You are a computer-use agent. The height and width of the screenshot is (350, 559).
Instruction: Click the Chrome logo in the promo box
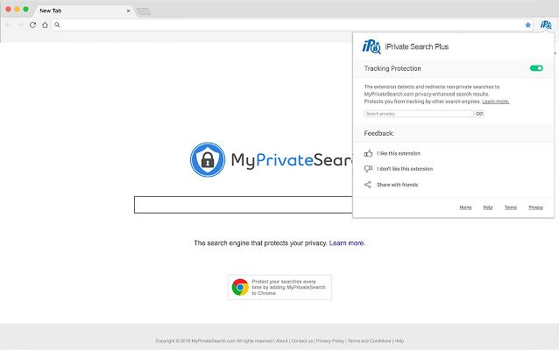(x=240, y=287)
